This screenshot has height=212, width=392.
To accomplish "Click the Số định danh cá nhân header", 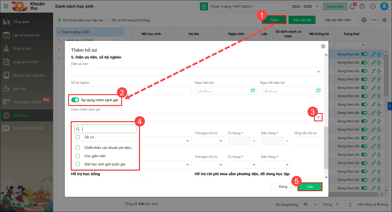I will [288, 34].
